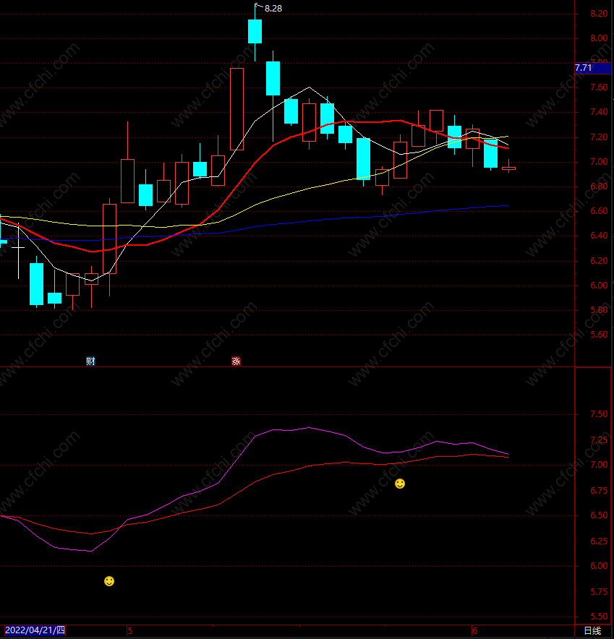This screenshot has height=639, width=614.
Task: Select the last small red doji candle
Action: [508, 168]
